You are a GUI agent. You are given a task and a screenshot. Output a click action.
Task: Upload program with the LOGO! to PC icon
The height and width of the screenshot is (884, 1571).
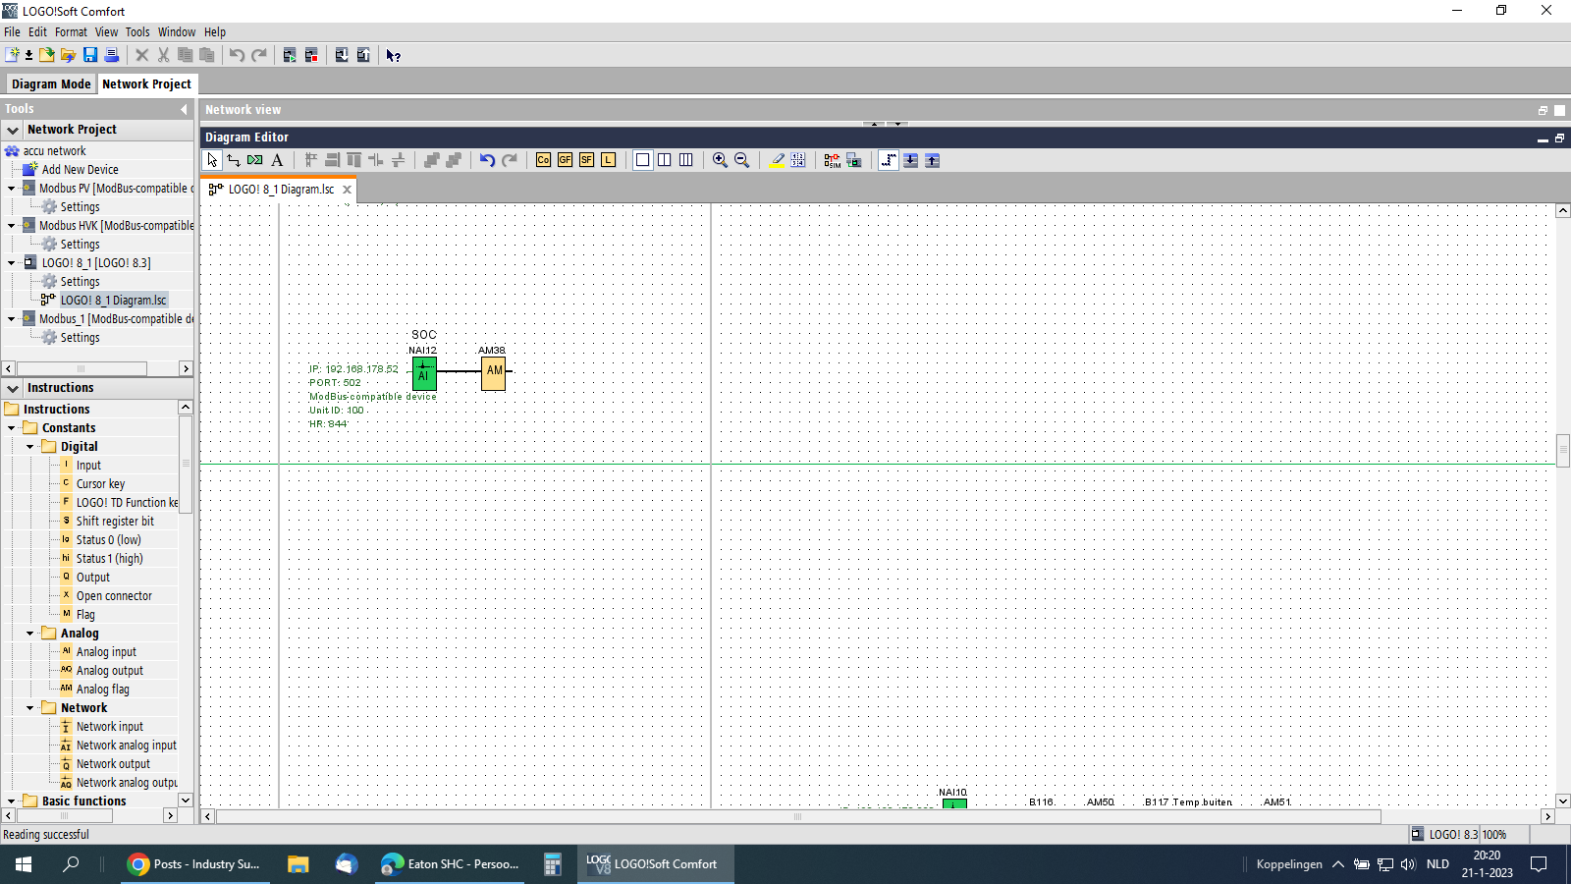363,55
